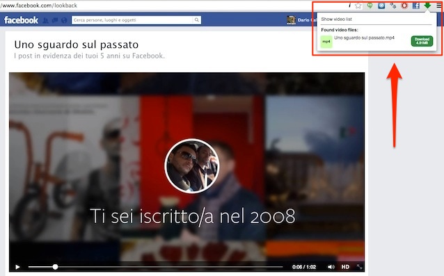Open Facebook friend requests icon
The height and width of the screenshot is (276, 444).
(45, 20)
